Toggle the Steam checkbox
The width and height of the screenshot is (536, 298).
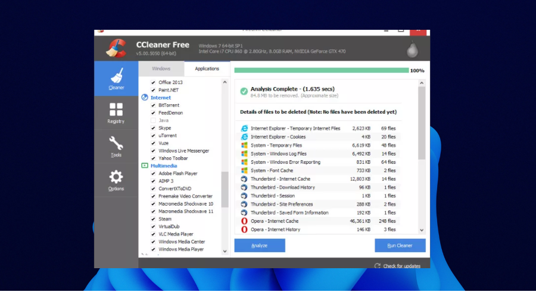153,219
